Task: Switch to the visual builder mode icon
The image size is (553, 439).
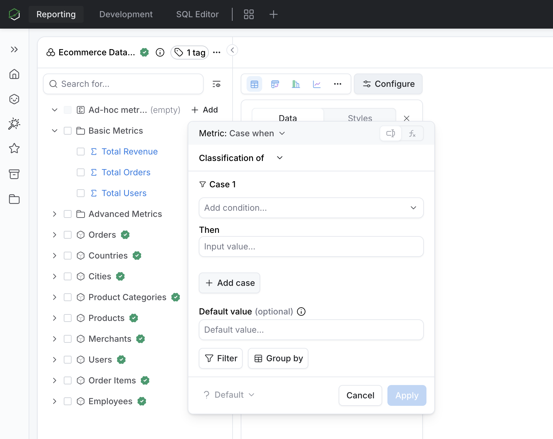Action: [x=391, y=133]
